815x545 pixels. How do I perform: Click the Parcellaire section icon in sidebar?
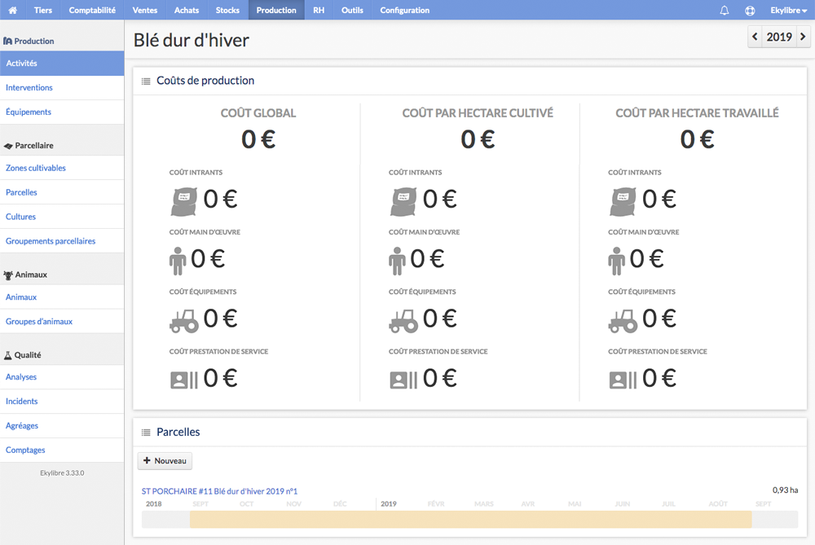point(8,146)
